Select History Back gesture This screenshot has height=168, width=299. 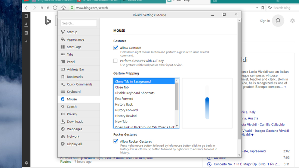pos(144,105)
